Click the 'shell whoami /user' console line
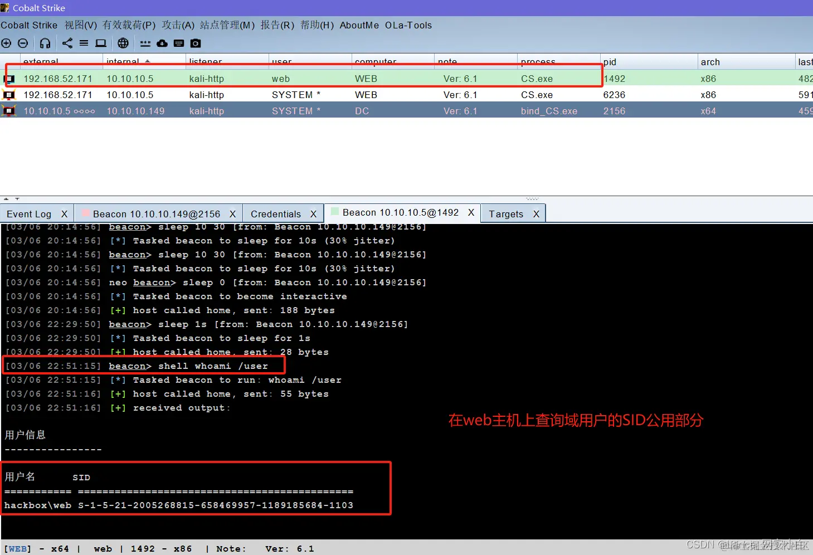Screen dimensions: 813x555 (137, 366)
